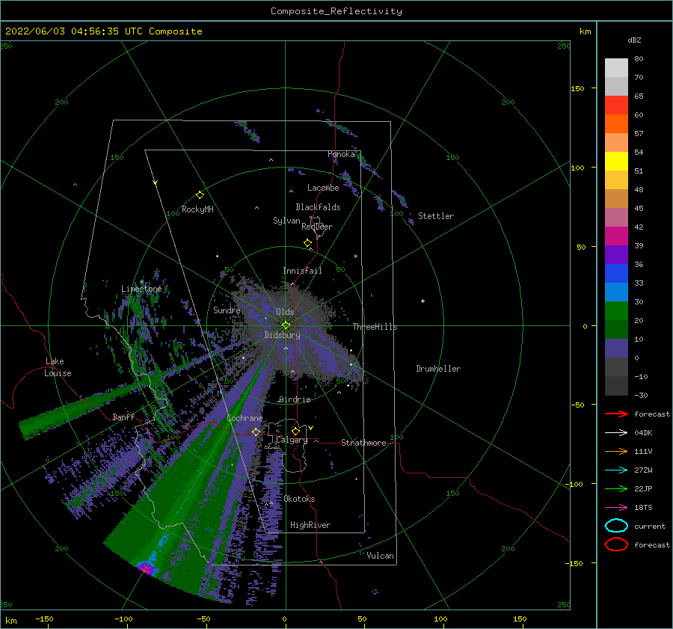Click the red forecast ellipse icon
The width and height of the screenshot is (673, 629).
(x=616, y=544)
